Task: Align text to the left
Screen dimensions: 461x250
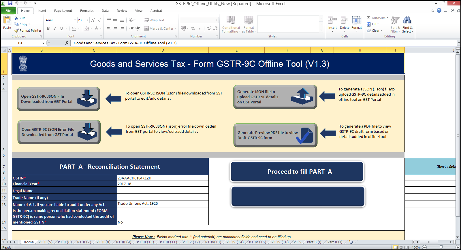Action: 109,29
